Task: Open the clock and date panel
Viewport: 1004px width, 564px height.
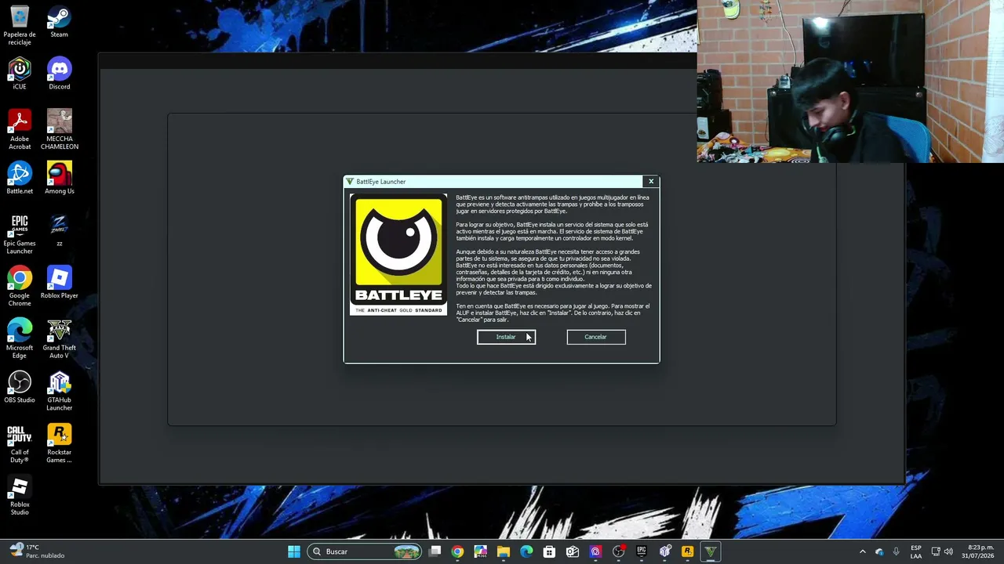Action: pyautogui.click(x=978, y=551)
